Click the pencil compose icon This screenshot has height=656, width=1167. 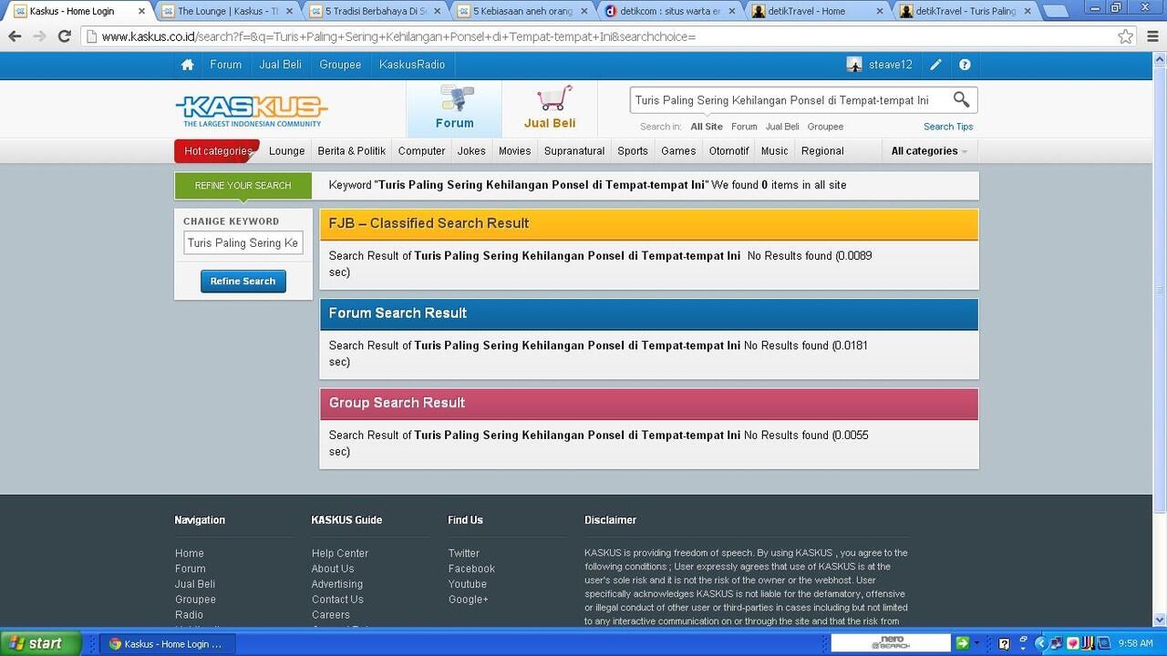point(935,65)
